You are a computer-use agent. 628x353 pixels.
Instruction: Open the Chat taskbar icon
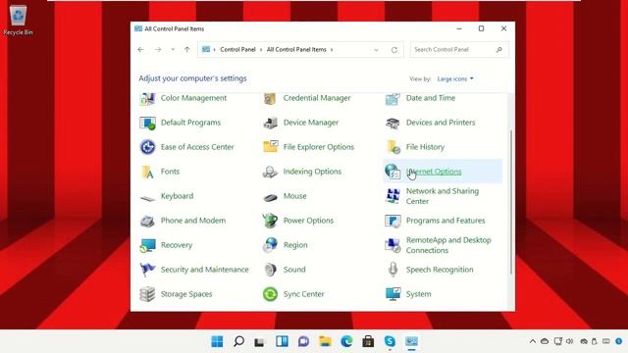click(303, 341)
